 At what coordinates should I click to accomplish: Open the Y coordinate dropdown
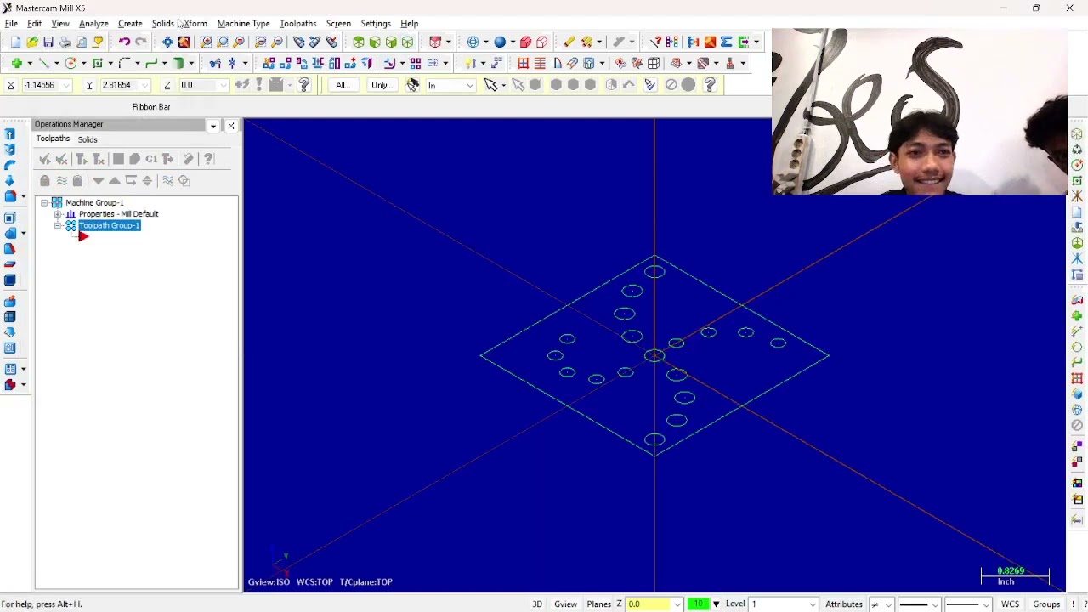click(x=145, y=85)
